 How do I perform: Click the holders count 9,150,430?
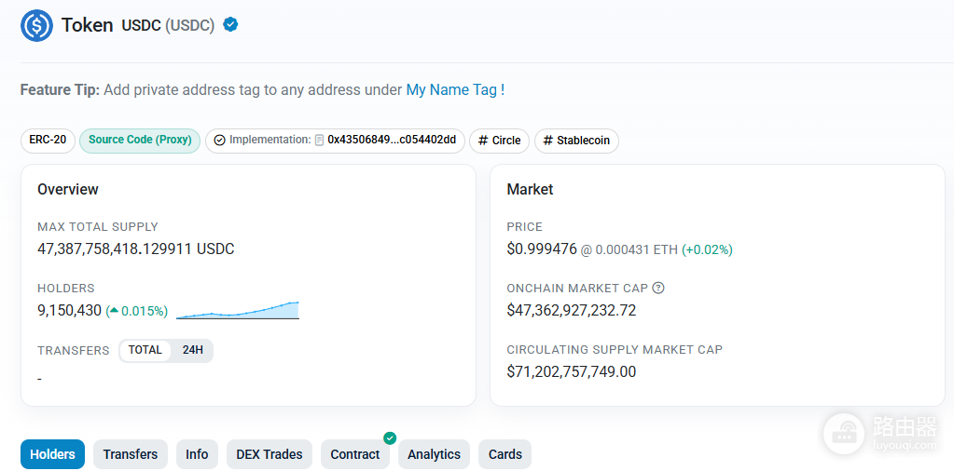pos(69,311)
